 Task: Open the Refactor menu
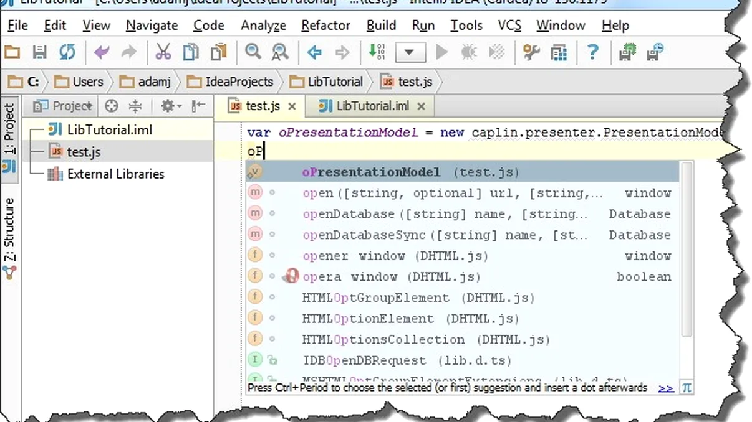click(x=325, y=26)
